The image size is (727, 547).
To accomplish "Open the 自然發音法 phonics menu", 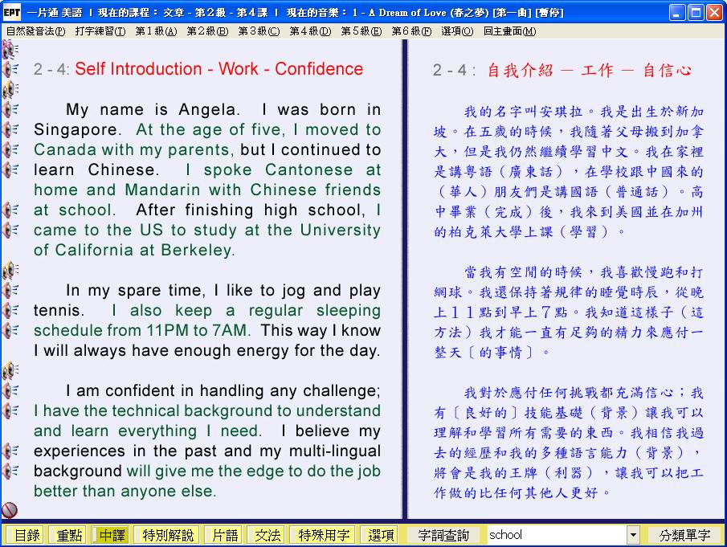I will pyautogui.click(x=35, y=31).
